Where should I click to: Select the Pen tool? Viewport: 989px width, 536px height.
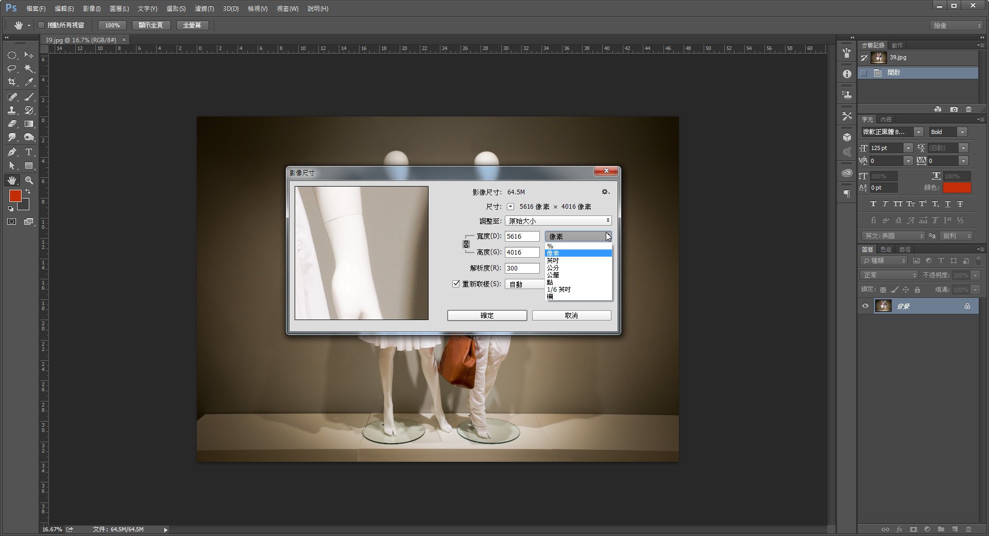click(12, 152)
